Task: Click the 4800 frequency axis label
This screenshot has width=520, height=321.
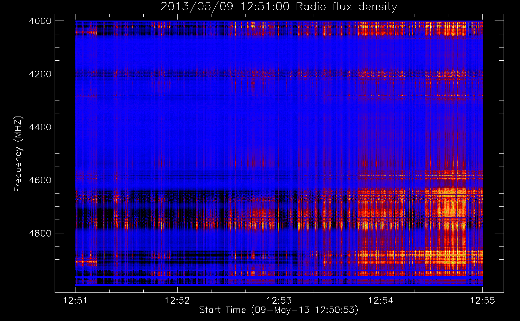Action: (x=40, y=233)
